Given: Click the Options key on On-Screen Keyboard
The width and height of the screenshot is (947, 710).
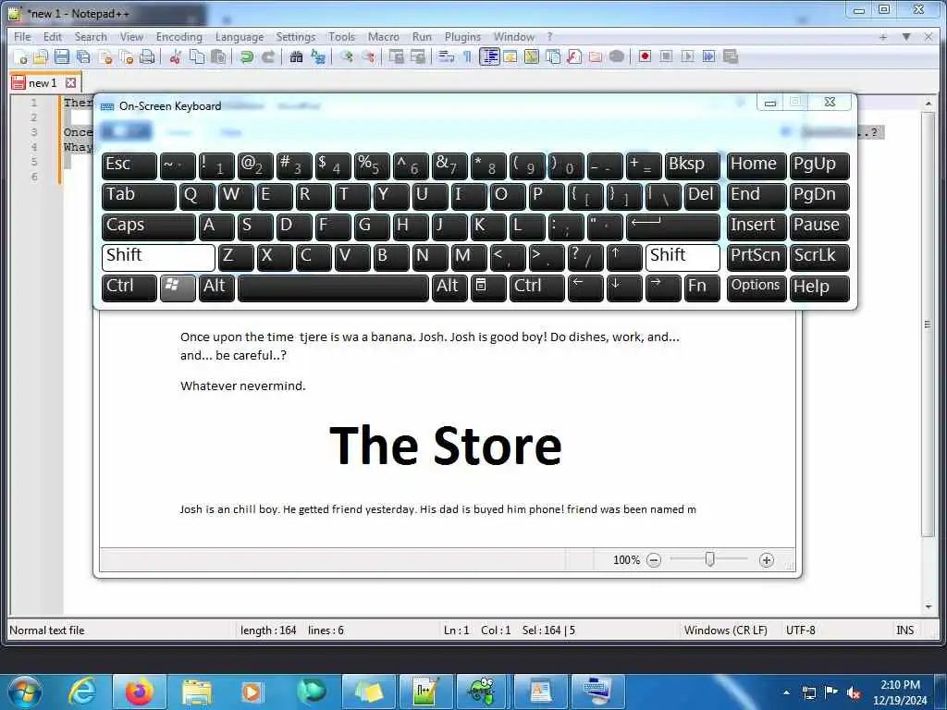Looking at the screenshot, I should (756, 288).
